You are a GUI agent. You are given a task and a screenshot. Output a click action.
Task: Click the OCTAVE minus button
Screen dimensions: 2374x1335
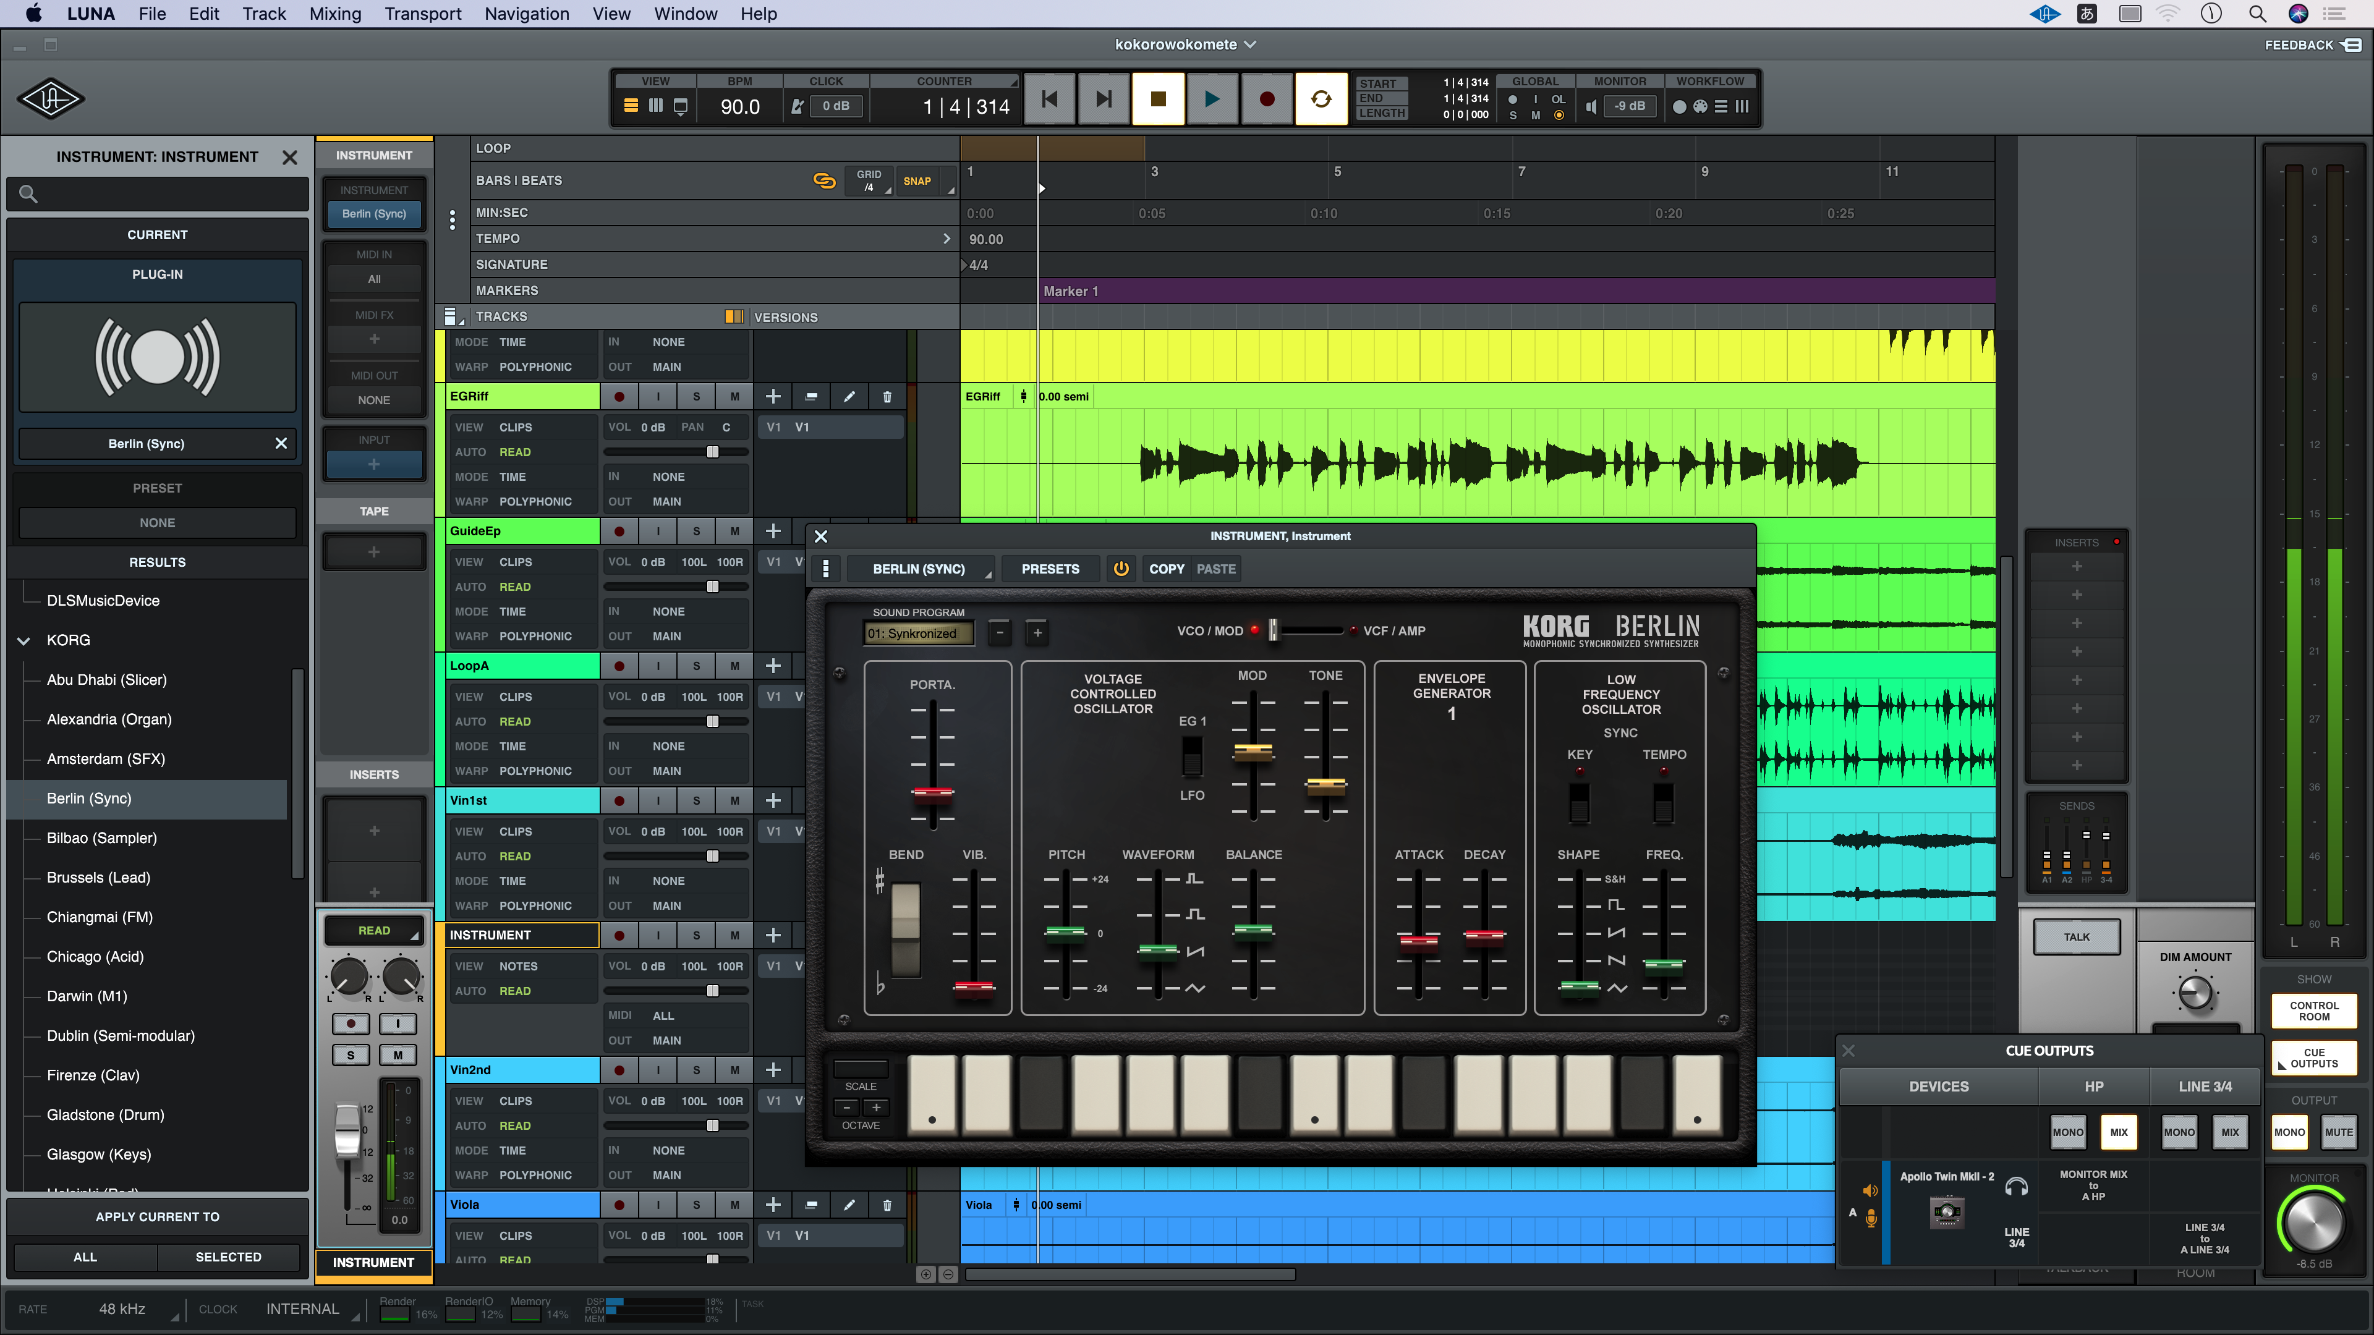tap(847, 1106)
